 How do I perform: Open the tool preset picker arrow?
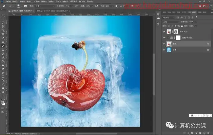coord(14,6)
